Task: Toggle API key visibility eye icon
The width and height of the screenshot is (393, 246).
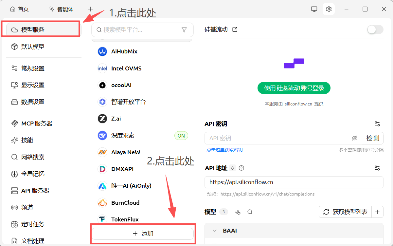Action: click(354, 138)
